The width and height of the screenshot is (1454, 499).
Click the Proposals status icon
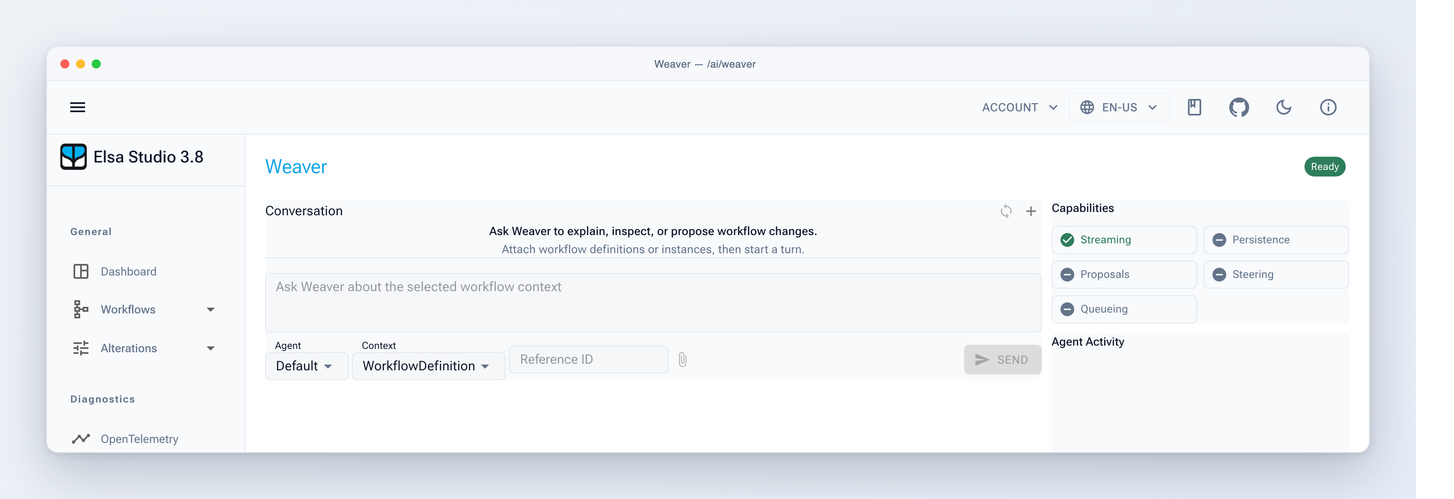(1067, 274)
